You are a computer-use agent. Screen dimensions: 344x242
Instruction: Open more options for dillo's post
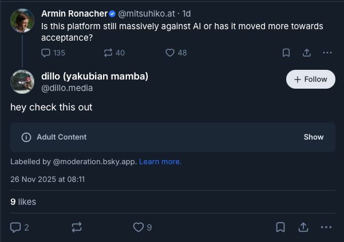pyautogui.click(x=326, y=227)
